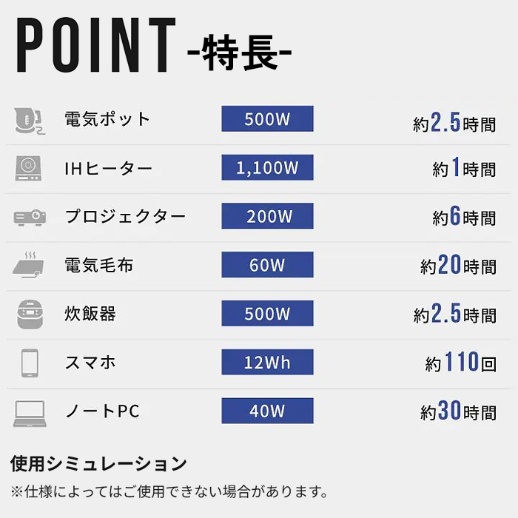
Task: Click the smartphone icon
Action: [30, 363]
